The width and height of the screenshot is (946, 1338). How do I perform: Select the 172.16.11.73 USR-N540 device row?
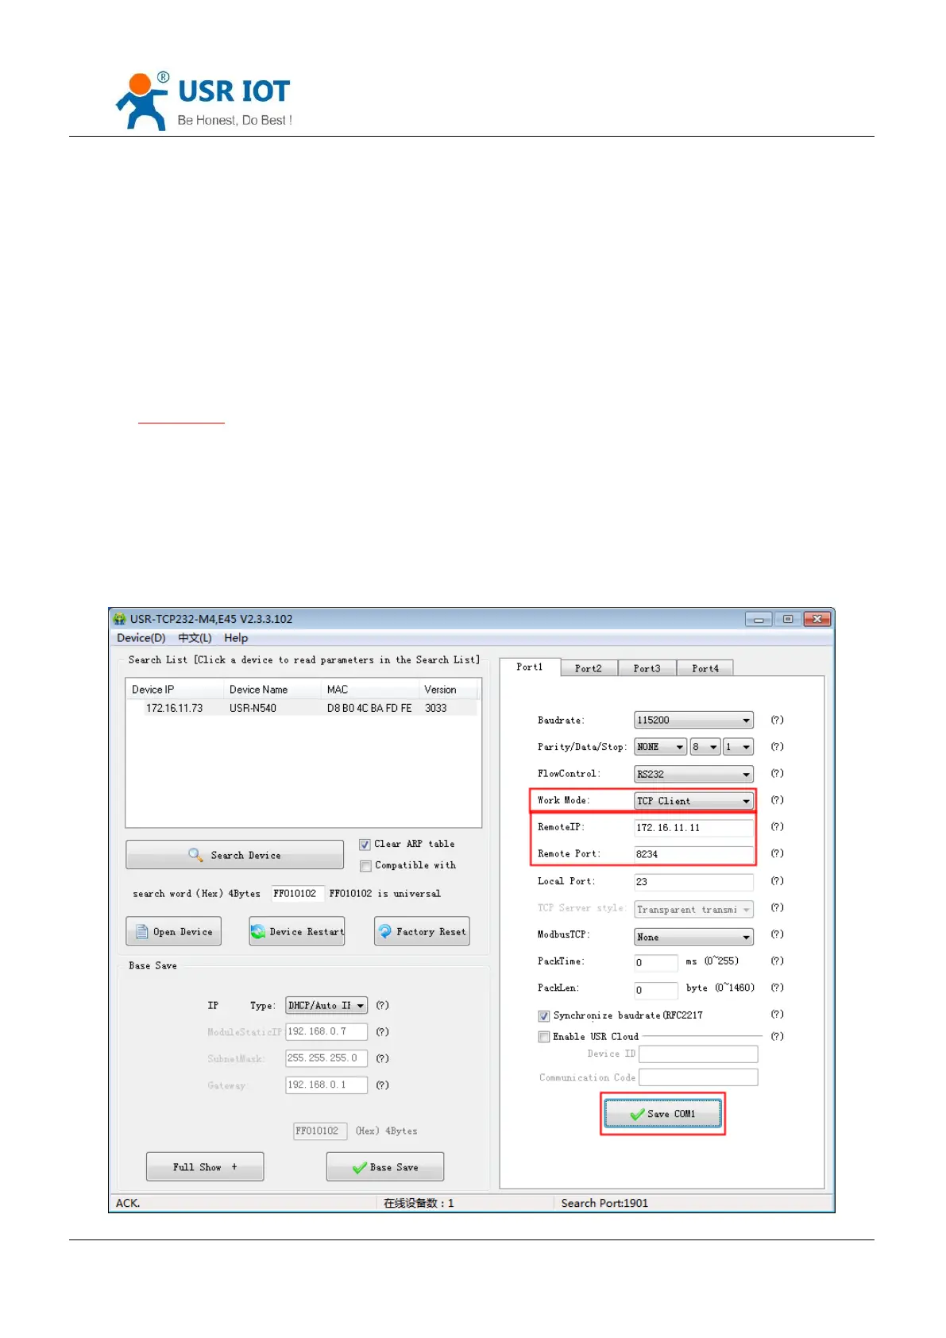click(x=302, y=708)
